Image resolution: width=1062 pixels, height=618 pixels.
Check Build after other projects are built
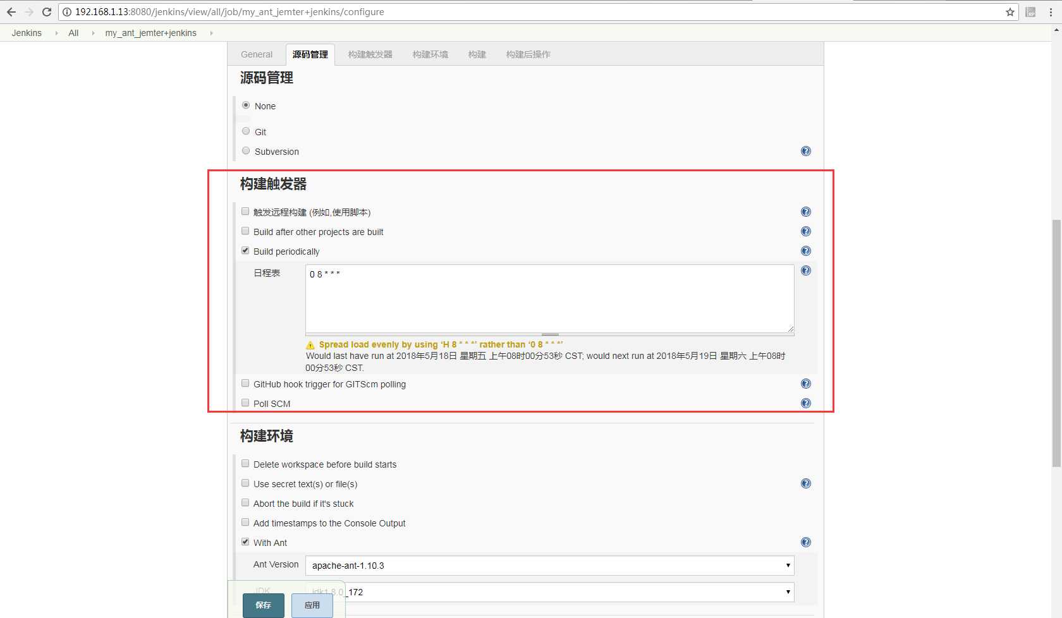coord(245,231)
